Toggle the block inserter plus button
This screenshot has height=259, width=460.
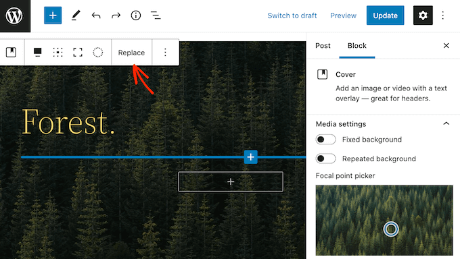pyautogui.click(x=53, y=16)
